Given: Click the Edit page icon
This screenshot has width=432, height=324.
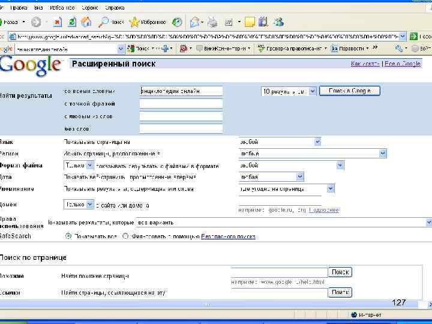Looking at the screenshot, I should [x=229, y=22].
